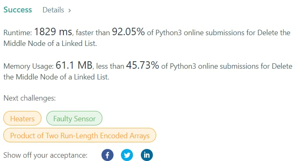This screenshot has height=161, width=302.
Task: Share acceptance via the Twitter icon
Action: click(x=127, y=155)
